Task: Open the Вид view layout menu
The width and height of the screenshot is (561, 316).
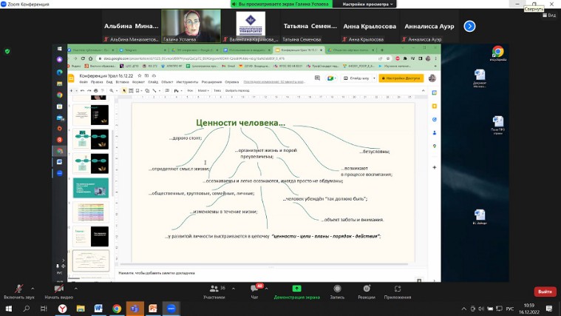Action: click(x=548, y=15)
